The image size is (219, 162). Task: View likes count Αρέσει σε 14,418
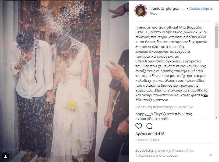150,134
